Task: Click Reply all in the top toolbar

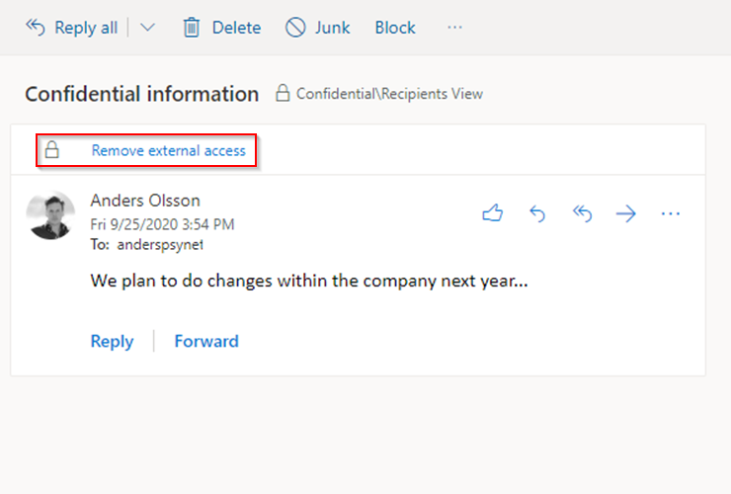Action: click(x=72, y=28)
